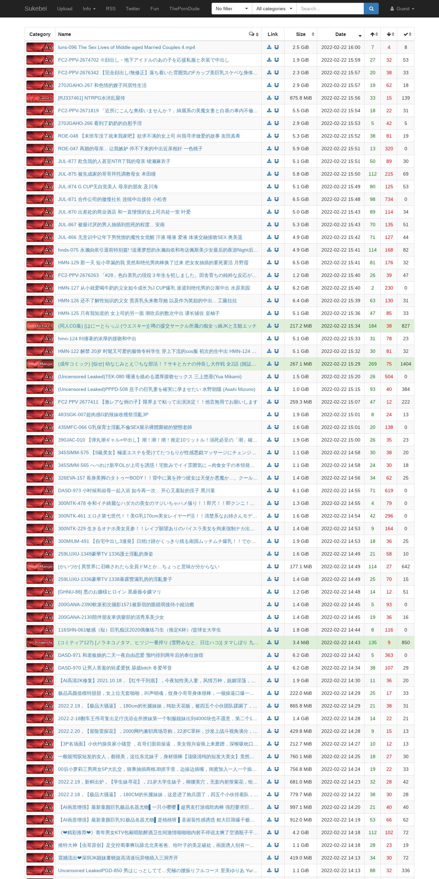Open magnet link for the DASD-971 row
The width and height of the screenshot is (439, 879).
pos(277,655)
